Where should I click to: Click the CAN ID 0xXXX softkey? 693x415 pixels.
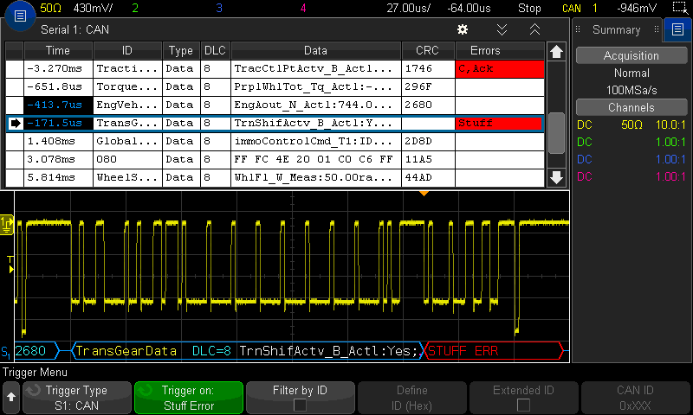point(636,398)
